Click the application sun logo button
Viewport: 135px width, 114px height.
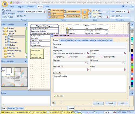click(x=5, y=4)
